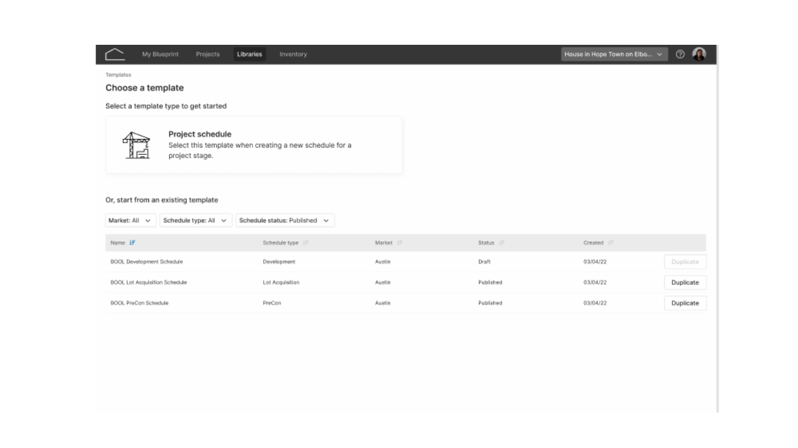This screenshot has width=798, height=448.
Task: Open the user profile avatar
Action: pos(699,54)
